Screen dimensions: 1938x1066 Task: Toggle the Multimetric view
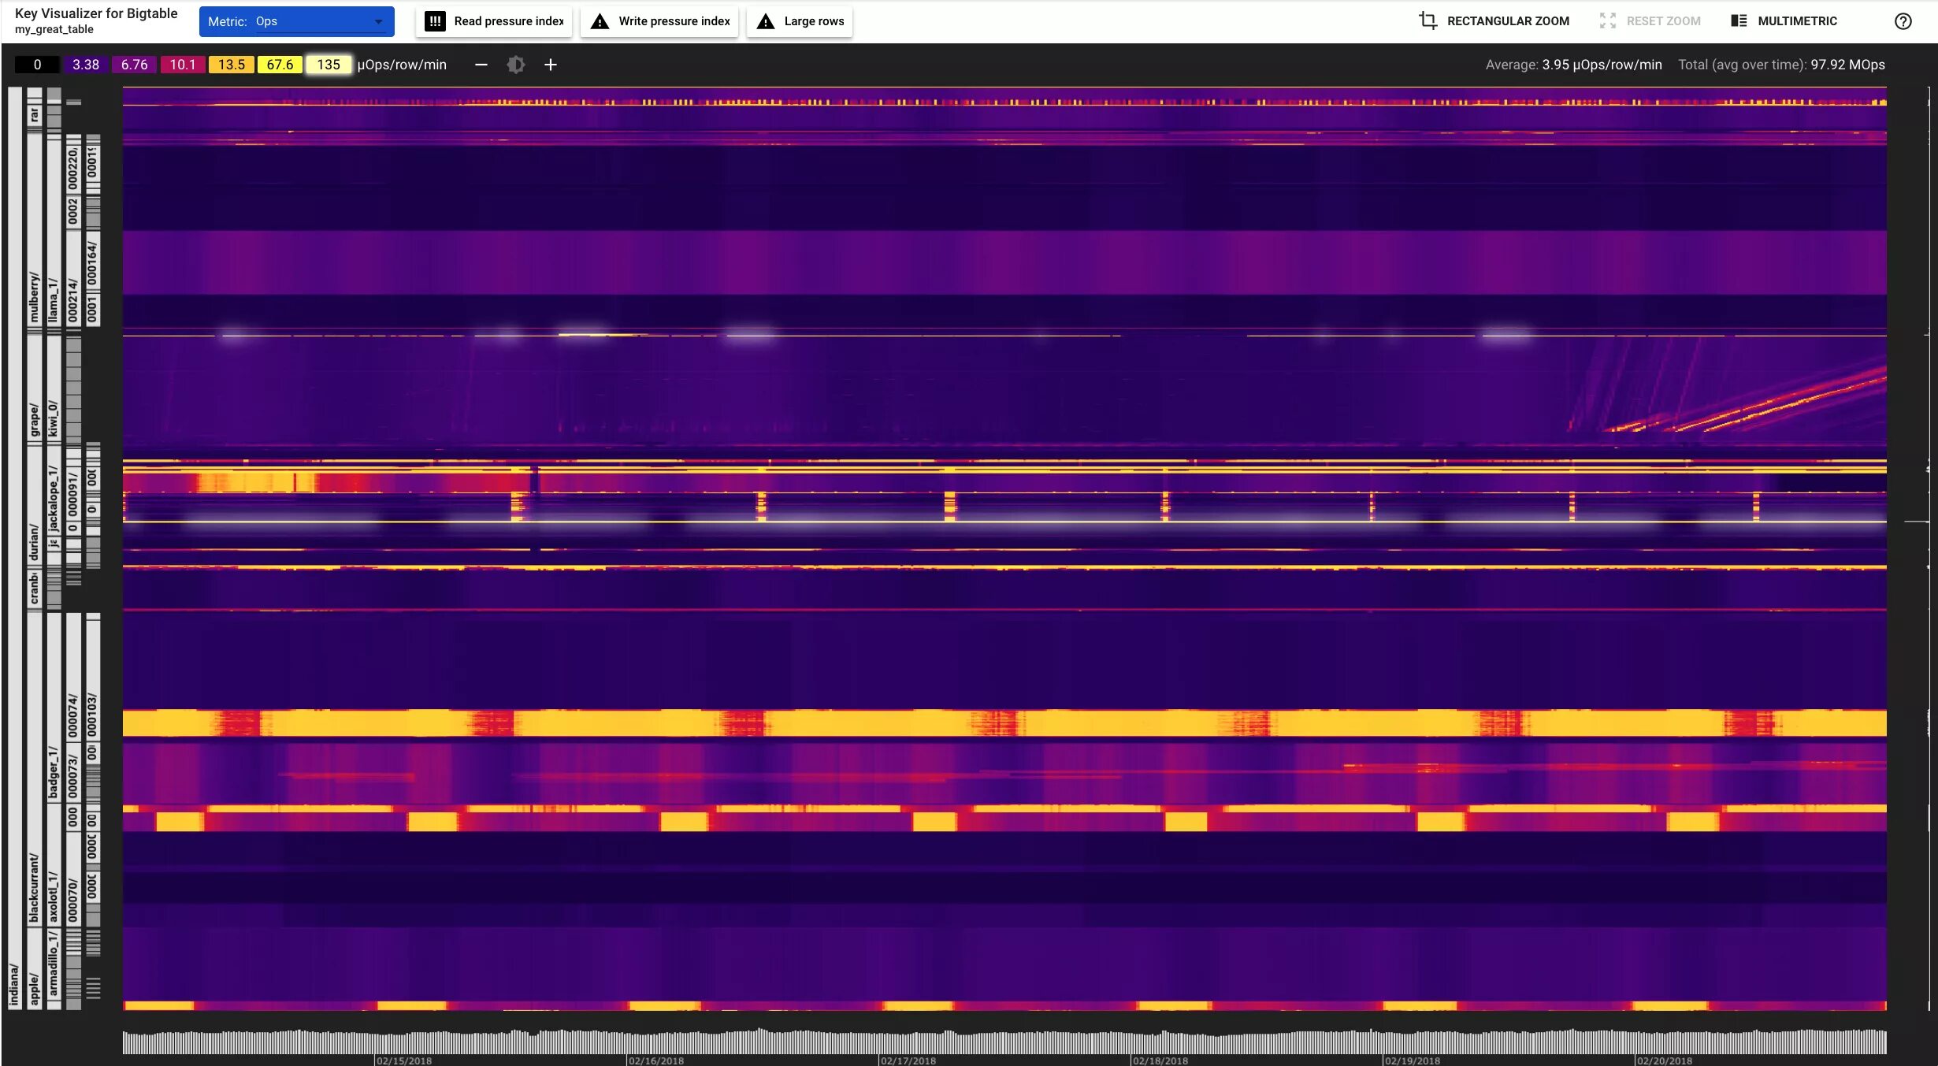[x=1797, y=21]
